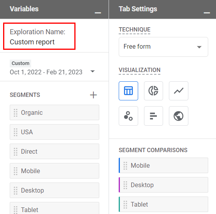
Task: Select the Organic segment
Action: pyautogui.click(x=54, y=112)
